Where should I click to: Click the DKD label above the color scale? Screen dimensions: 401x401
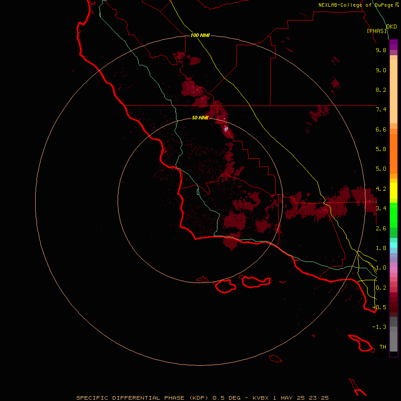(x=391, y=26)
